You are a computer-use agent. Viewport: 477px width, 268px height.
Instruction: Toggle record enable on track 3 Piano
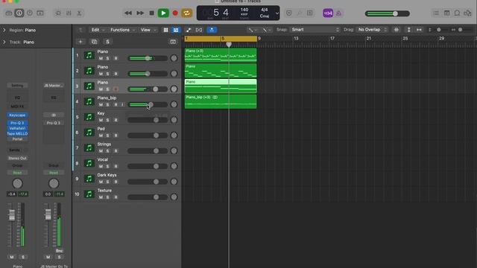tap(116, 89)
